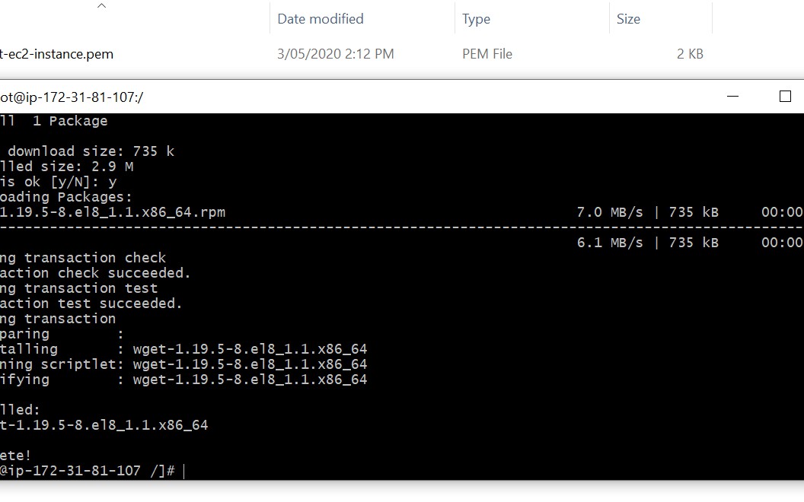Click the 'is ok [y/N]: y' terminal line
Image resolution: width=804 pixels, height=502 pixels.
coord(59,182)
